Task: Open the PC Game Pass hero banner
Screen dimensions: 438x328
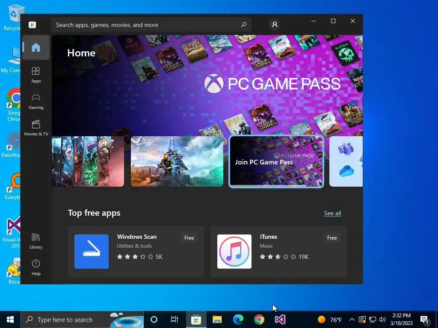Action: pos(207,85)
